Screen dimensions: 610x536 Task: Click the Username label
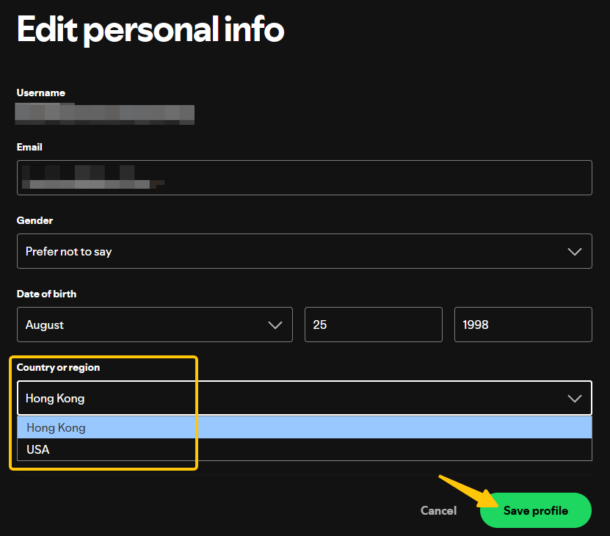(x=40, y=93)
